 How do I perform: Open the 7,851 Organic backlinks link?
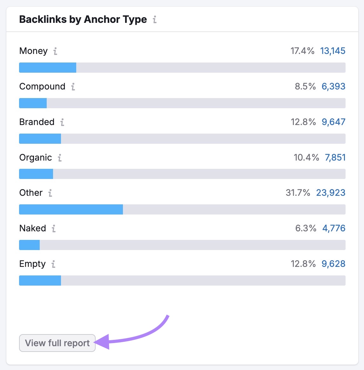[x=335, y=157]
